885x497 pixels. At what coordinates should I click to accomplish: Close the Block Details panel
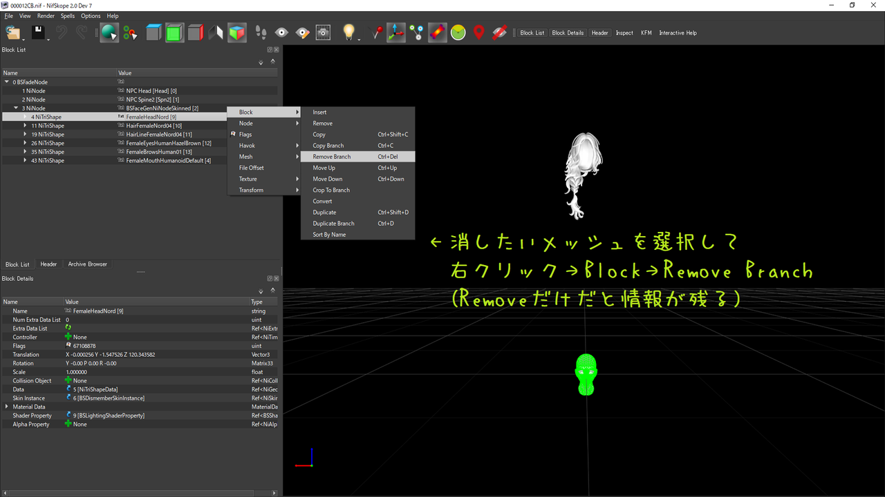(277, 279)
